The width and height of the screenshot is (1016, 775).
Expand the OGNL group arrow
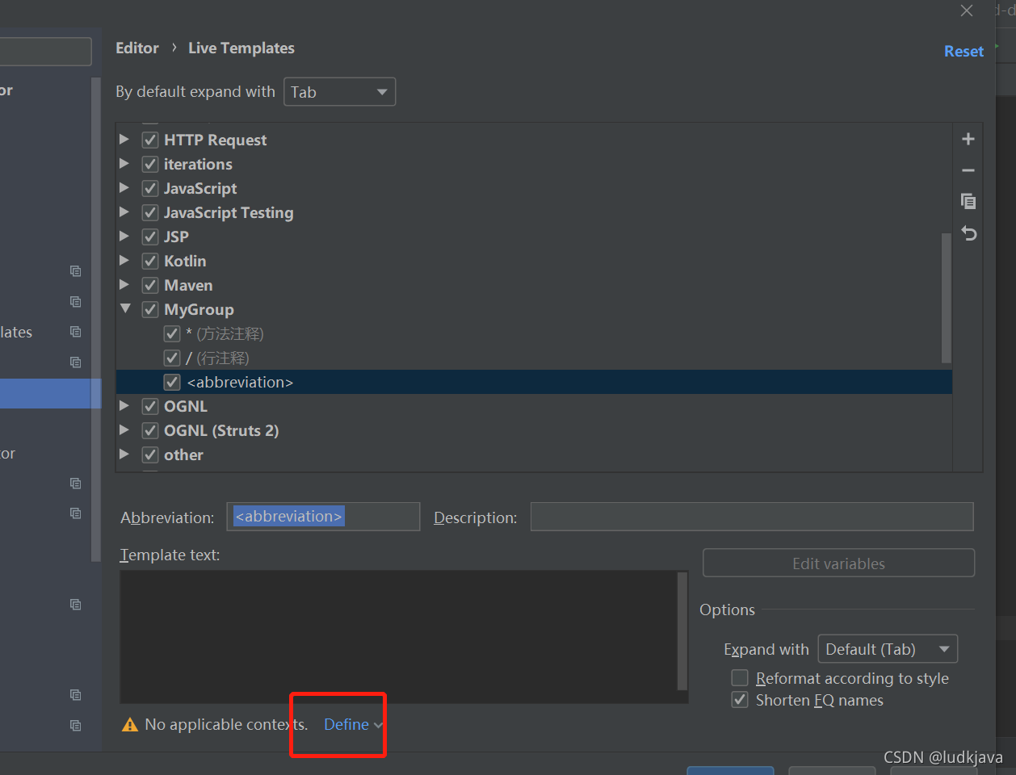pyautogui.click(x=124, y=405)
